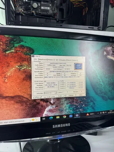Click the Socket 1151 LGA package value
The height and width of the screenshot is (152, 114).
tap(58, 67)
